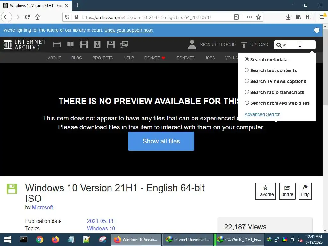Open the JOBS menu item
328x246 pixels.
point(210,58)
